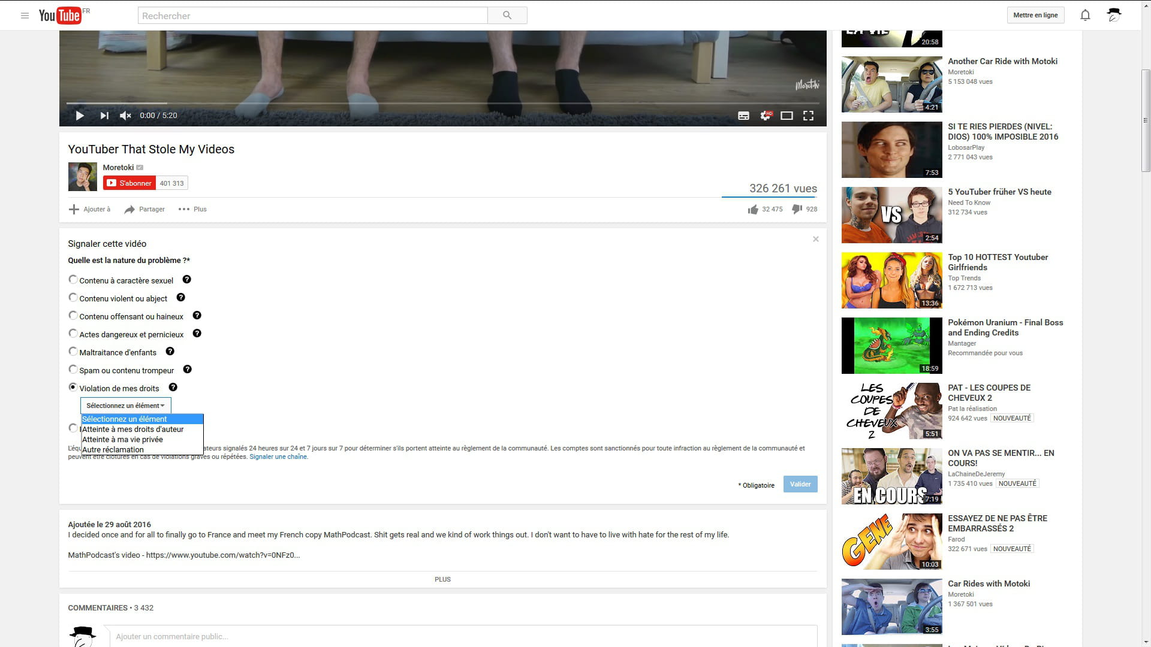
Task: Open the hamburger guide menu
Action: [25, 16]
